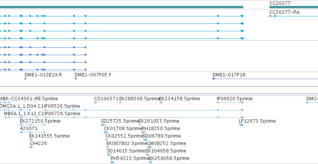This screenshot has width=318, height=164.
Task: Click the 194226 EST label
Action: (38, 143)
